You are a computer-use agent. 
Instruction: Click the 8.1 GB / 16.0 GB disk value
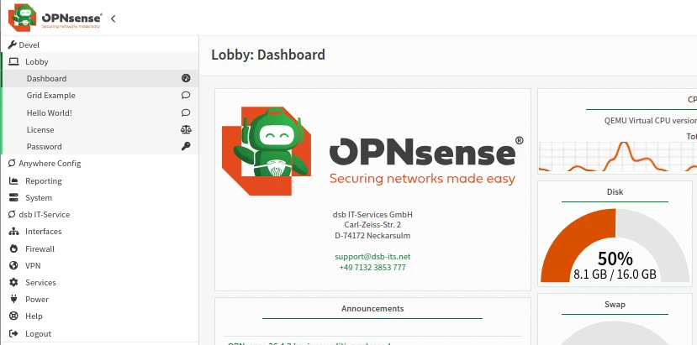pyautogui.click(x=615, y=274)
